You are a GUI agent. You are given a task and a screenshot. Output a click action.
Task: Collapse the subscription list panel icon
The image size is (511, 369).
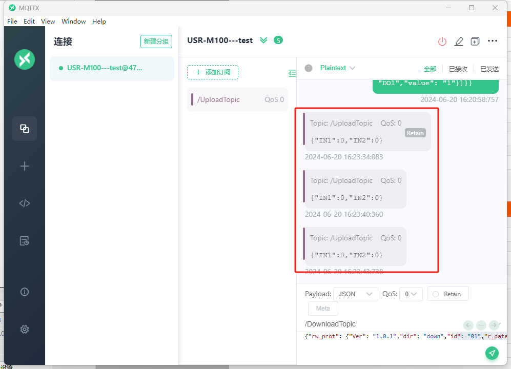point(292,73)
